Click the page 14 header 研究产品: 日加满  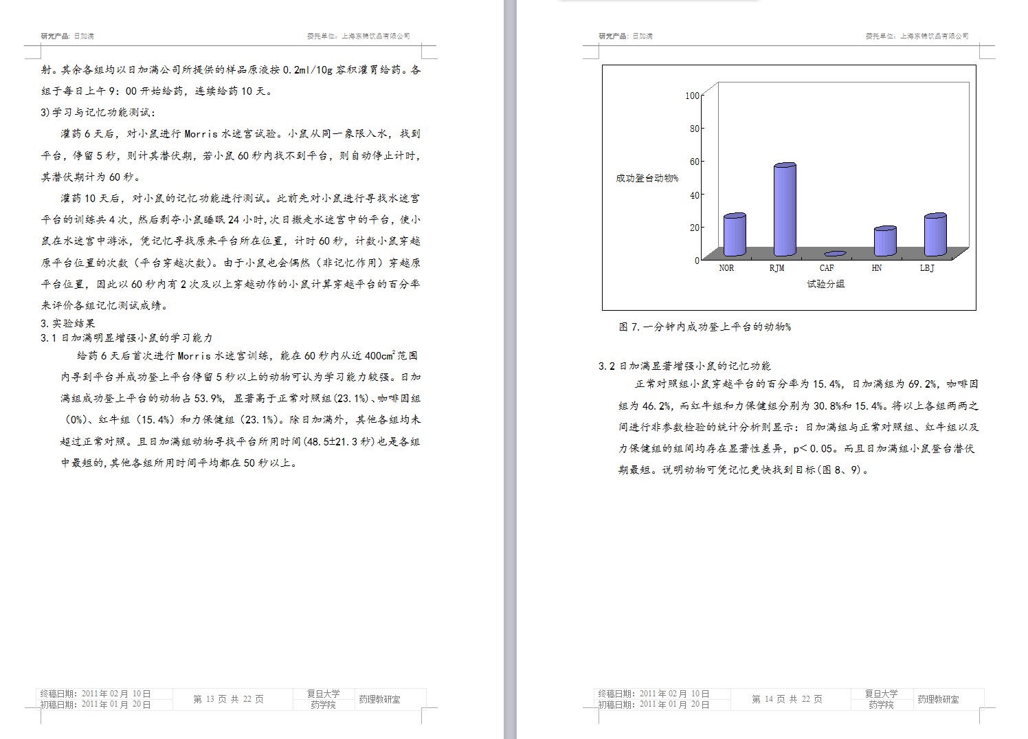(x=625, y=36)
